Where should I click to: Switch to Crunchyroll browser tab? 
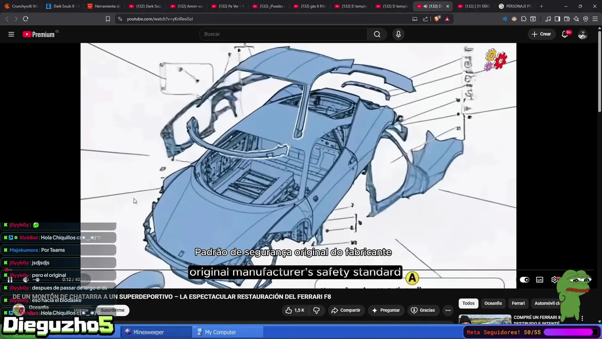21,6
